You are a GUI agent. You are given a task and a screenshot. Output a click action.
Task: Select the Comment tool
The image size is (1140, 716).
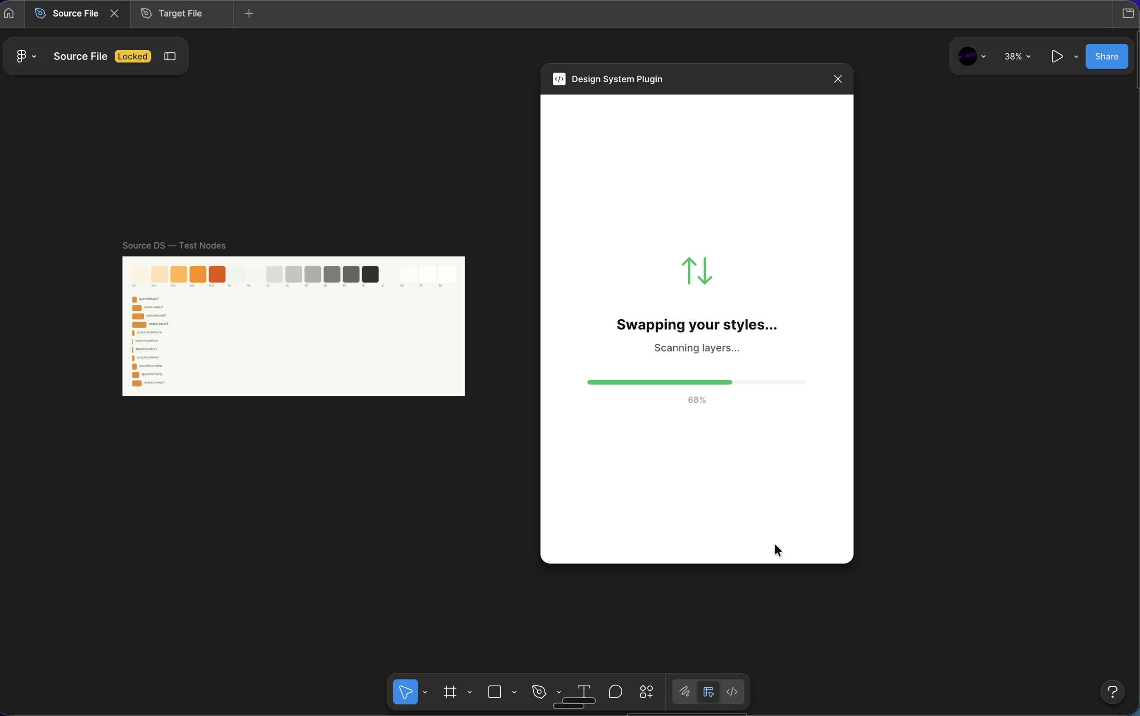[x=615, y=692]
